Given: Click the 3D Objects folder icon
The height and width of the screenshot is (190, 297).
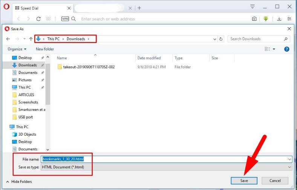Looking at the screenshot, I should tap(15, 134).
